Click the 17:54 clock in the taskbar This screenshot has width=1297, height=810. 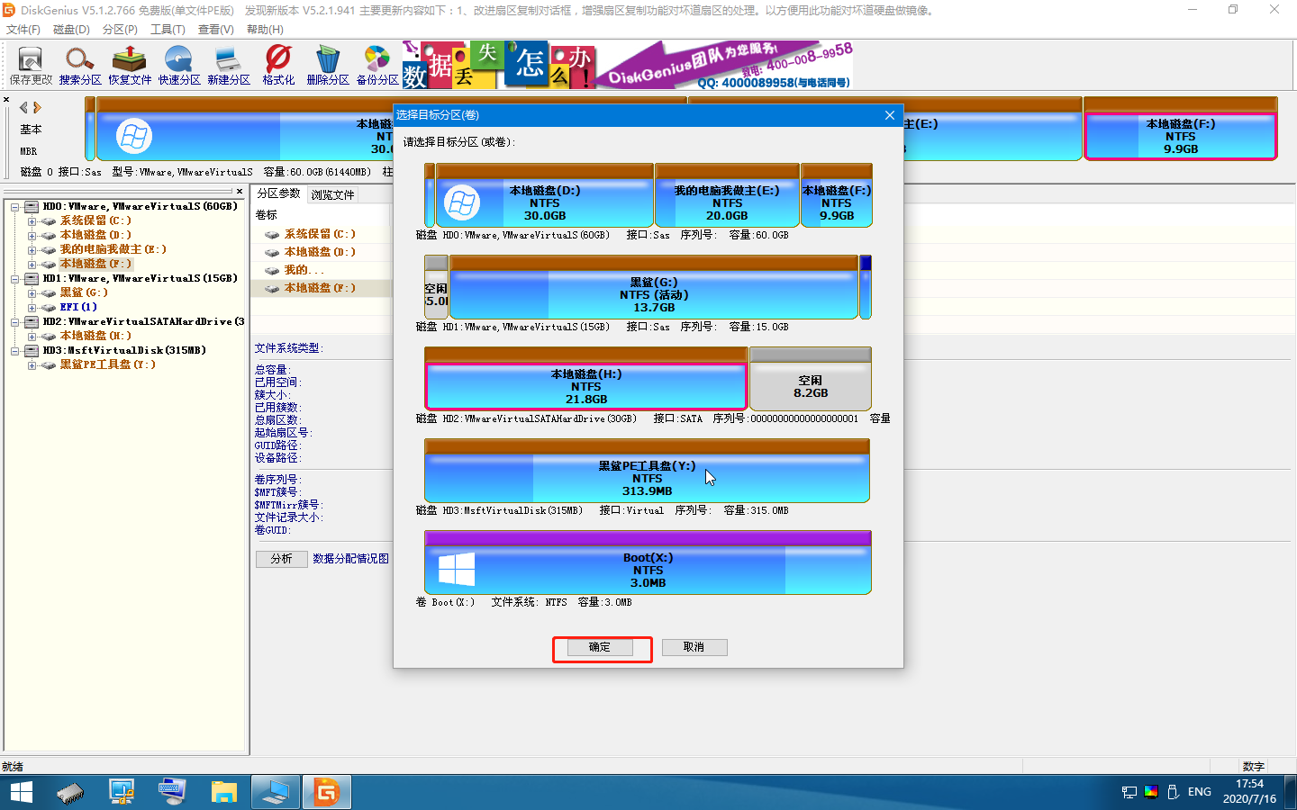tap(1249, 784)
